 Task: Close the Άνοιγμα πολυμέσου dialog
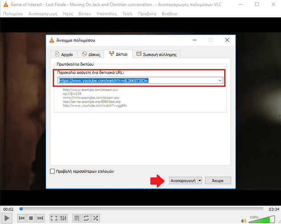(x=227, y=40)
